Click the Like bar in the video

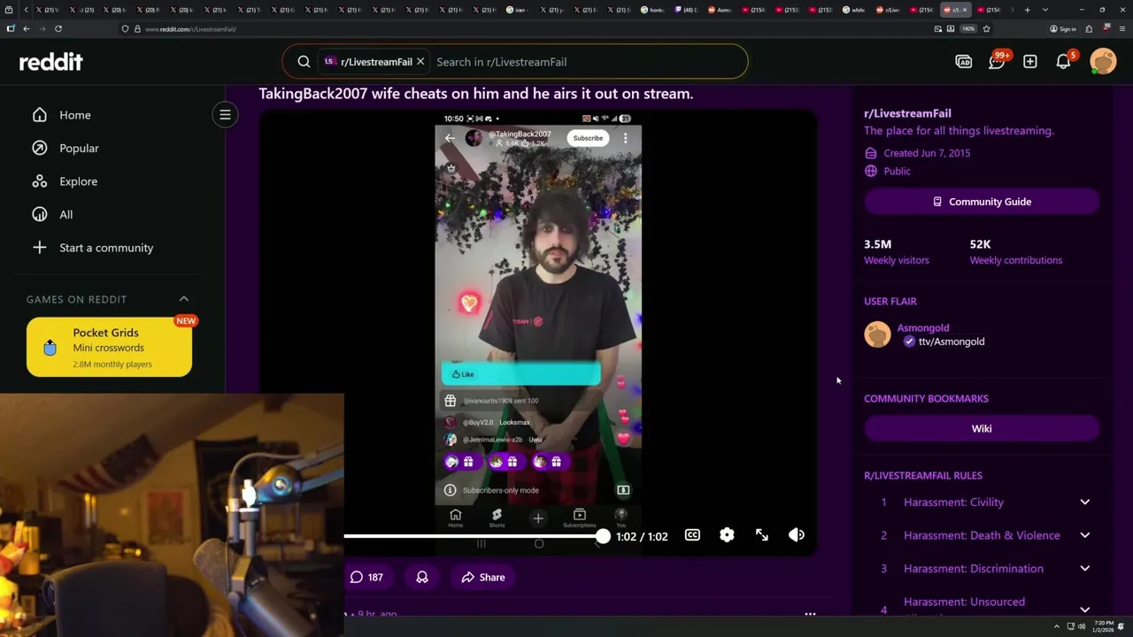(x=520, y=374)
